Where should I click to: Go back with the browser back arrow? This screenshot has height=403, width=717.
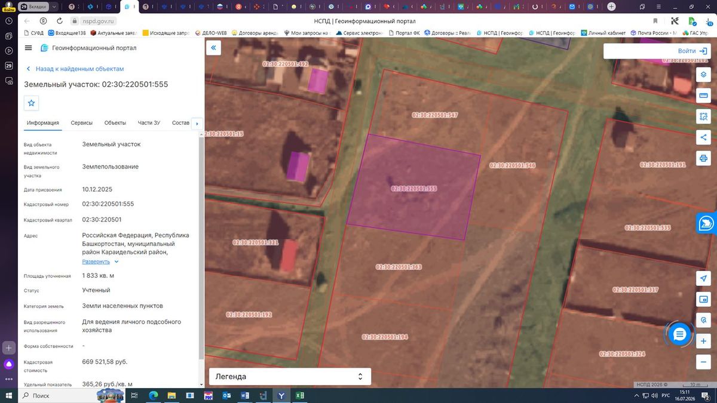27,21
